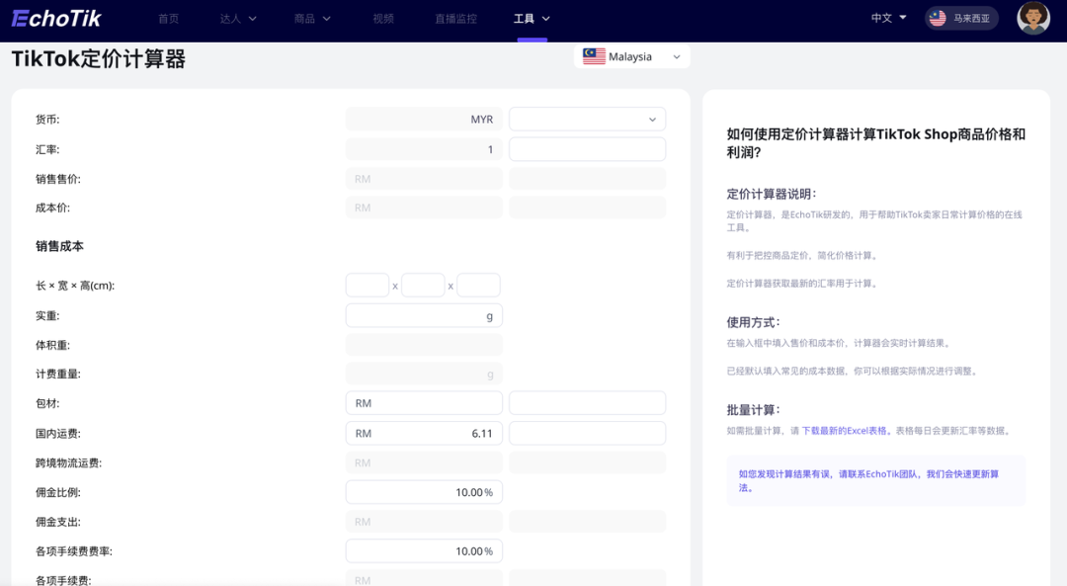Click the 包材 secondary currency field
Image resolution: width=1067 pixels, height=586 pixels.
pos(587,403)
